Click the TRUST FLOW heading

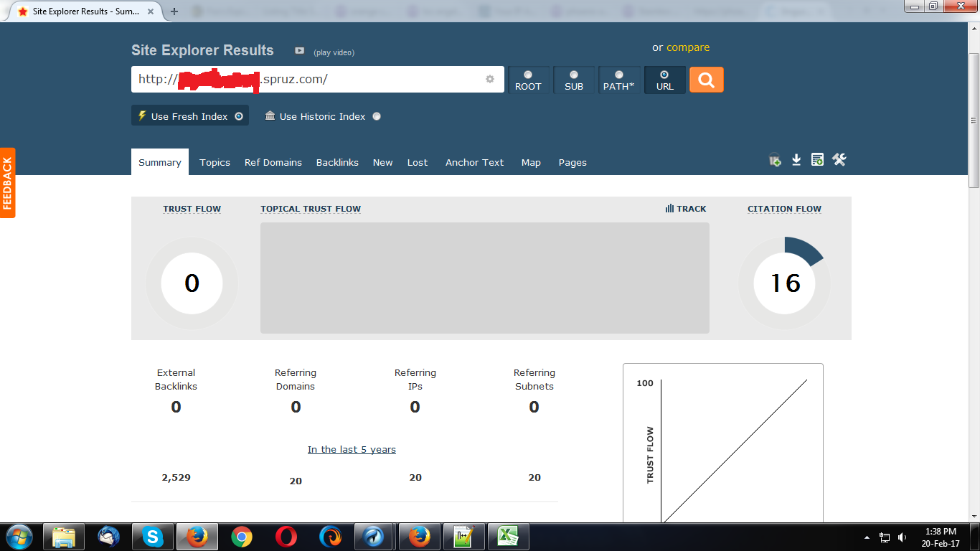(192, 209)
